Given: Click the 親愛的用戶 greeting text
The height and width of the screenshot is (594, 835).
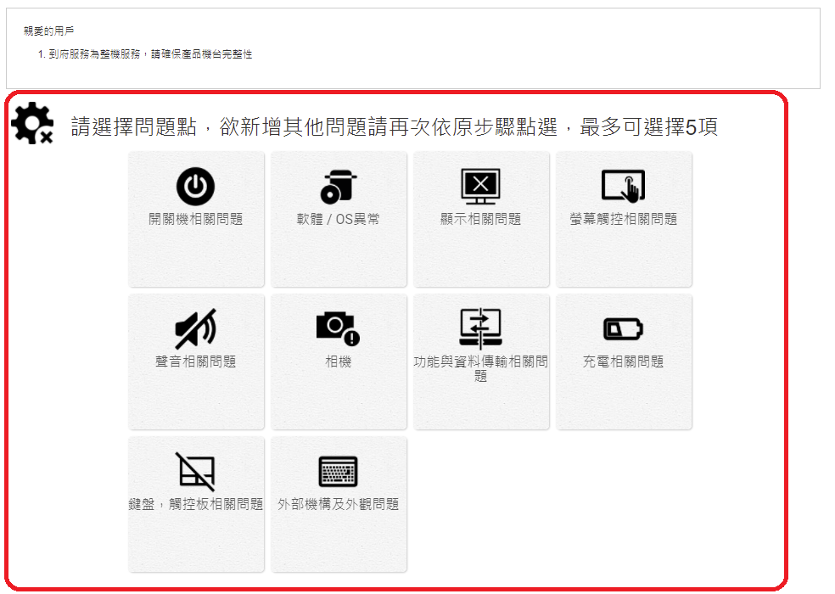Looking at the screenshot, I should (48, 31).
